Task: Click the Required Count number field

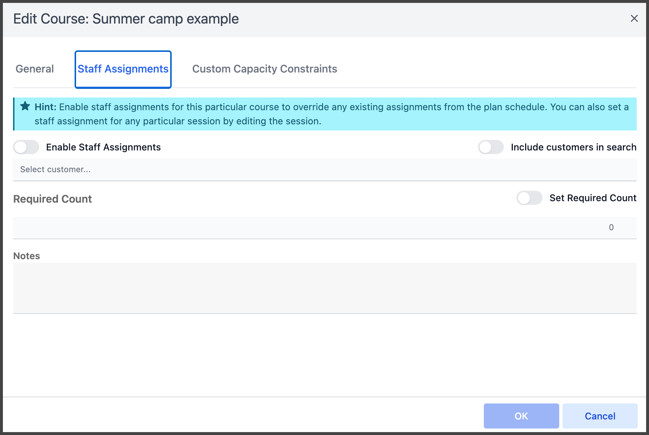Action: pos(325,228)
